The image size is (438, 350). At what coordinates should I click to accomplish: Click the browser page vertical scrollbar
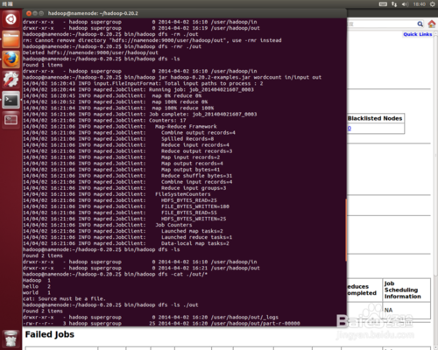point(435,155)
